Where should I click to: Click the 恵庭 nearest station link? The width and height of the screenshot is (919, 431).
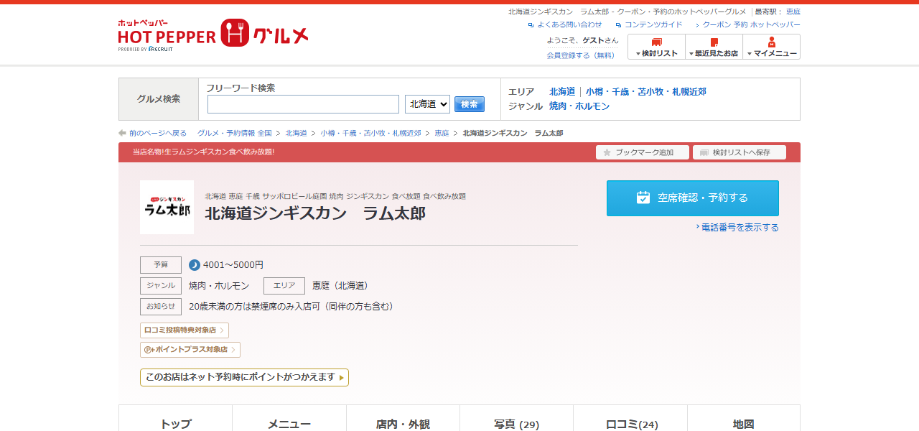point(793,11)
